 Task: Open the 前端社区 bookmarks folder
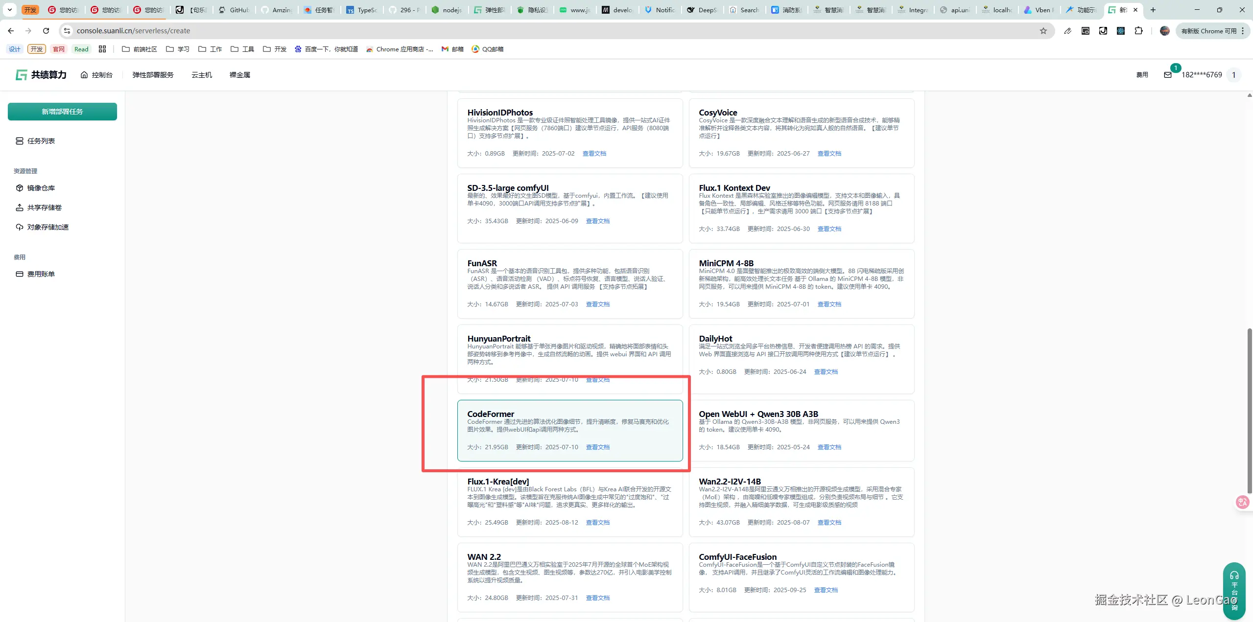[x=139, y=49]
